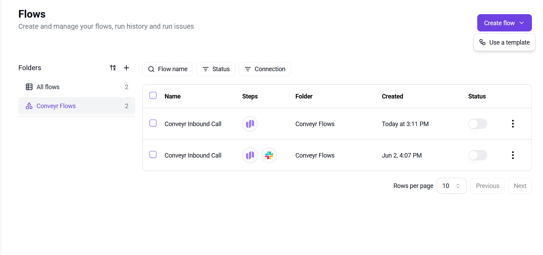This screenshot has width=543, height=255.
Task: Expand the Create flow dropdown
Action: pos(522,23)
